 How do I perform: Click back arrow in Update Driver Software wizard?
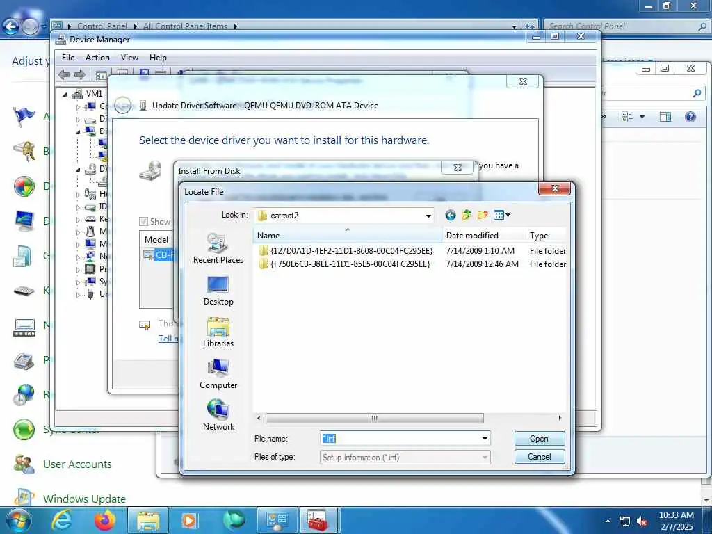123,106
